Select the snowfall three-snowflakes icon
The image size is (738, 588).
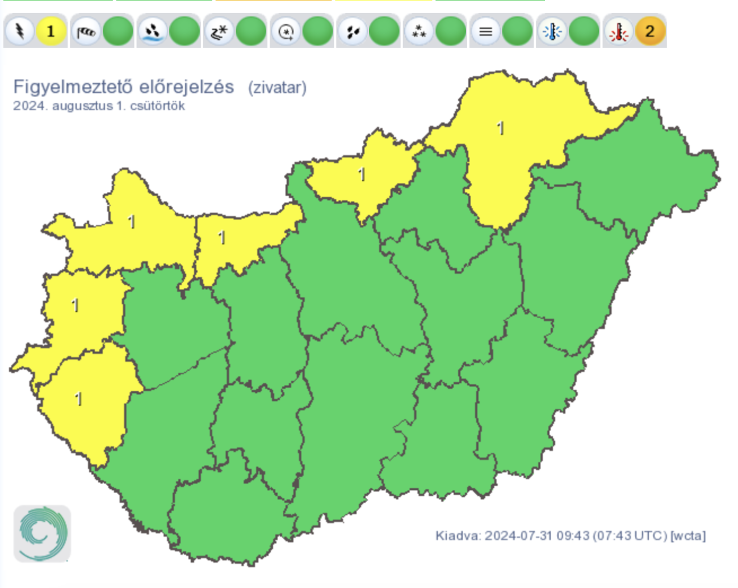coord(419,31)
